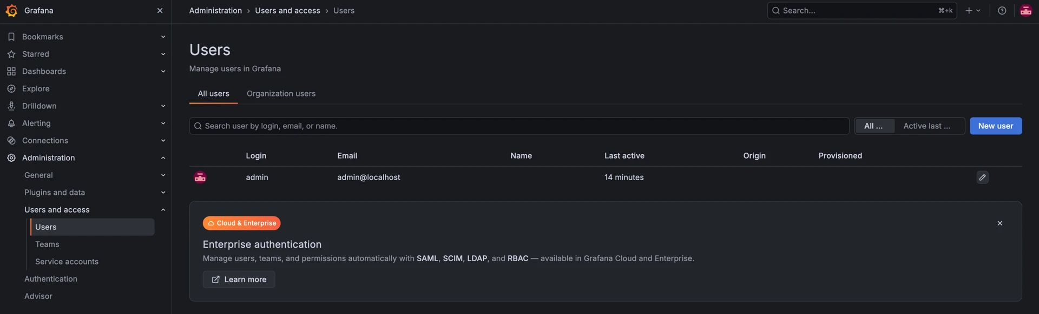Click the New user button
Screen dimensions: 1039x314
[x=995, y=126]
